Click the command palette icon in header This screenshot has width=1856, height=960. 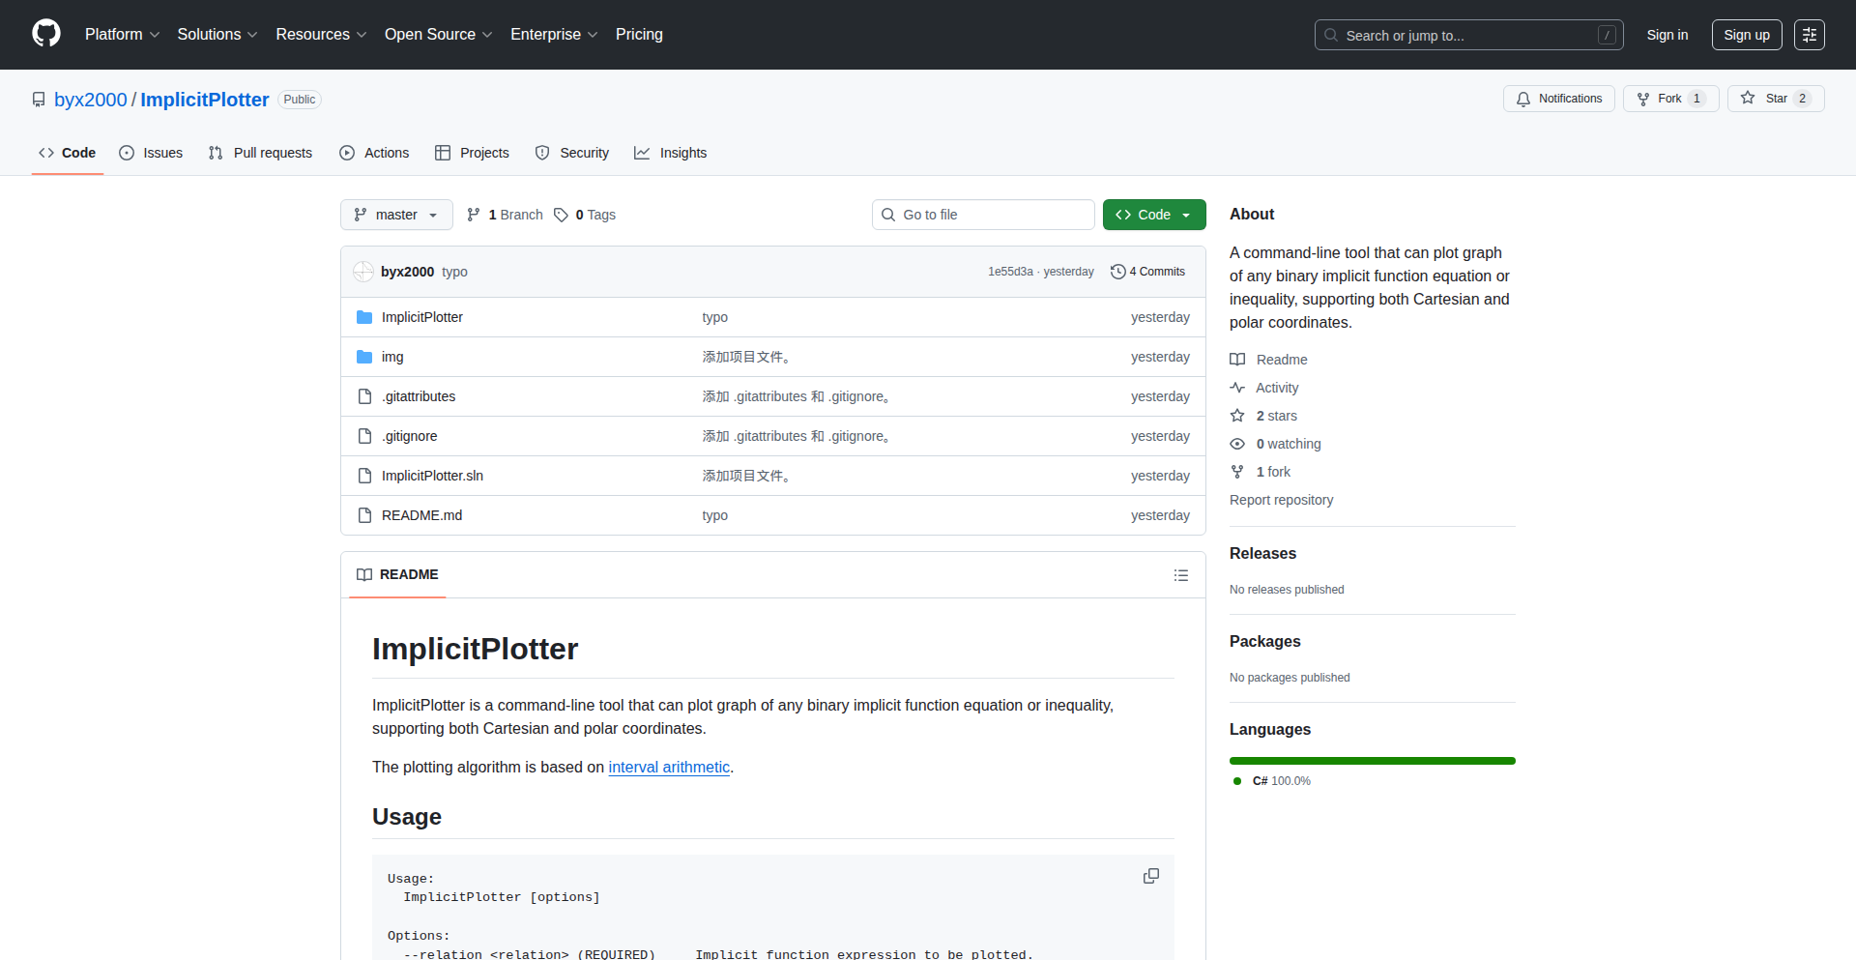tap(1809, 35)
